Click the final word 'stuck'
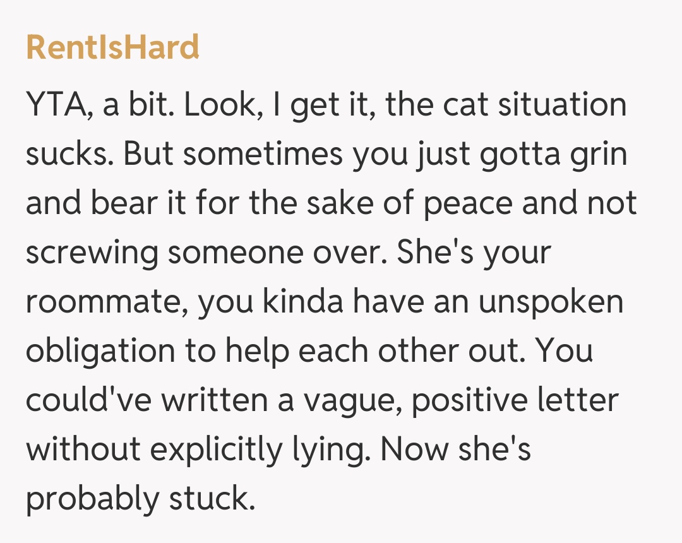This screenshot has width=682, height=543. [x=211, y=499]
